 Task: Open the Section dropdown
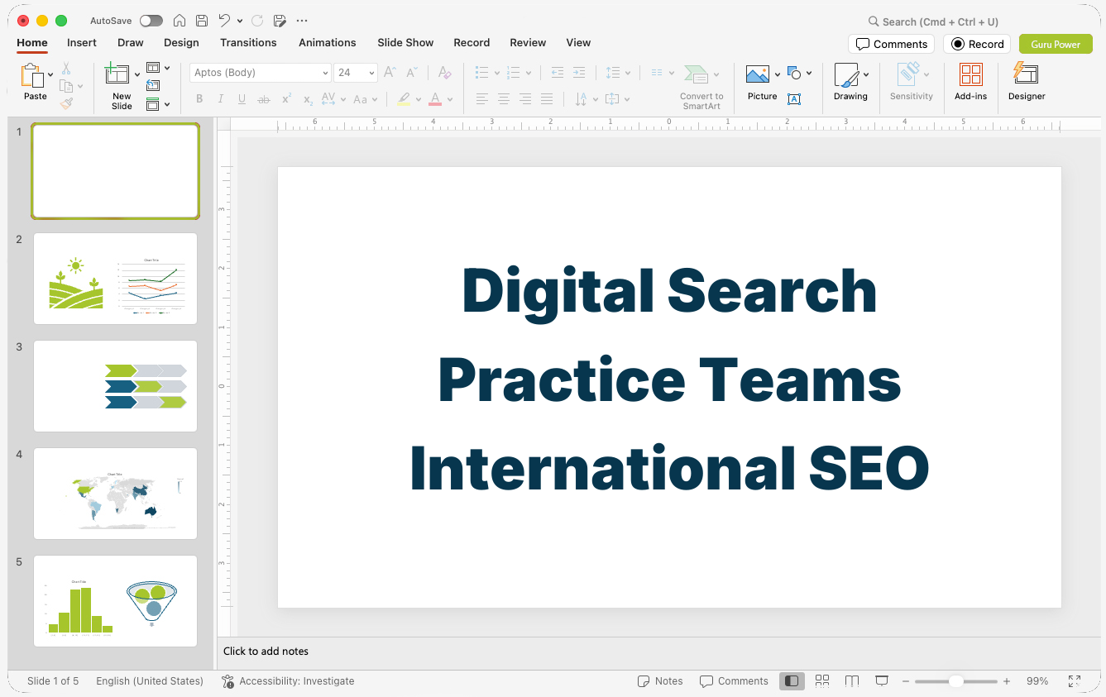[158, 104]
